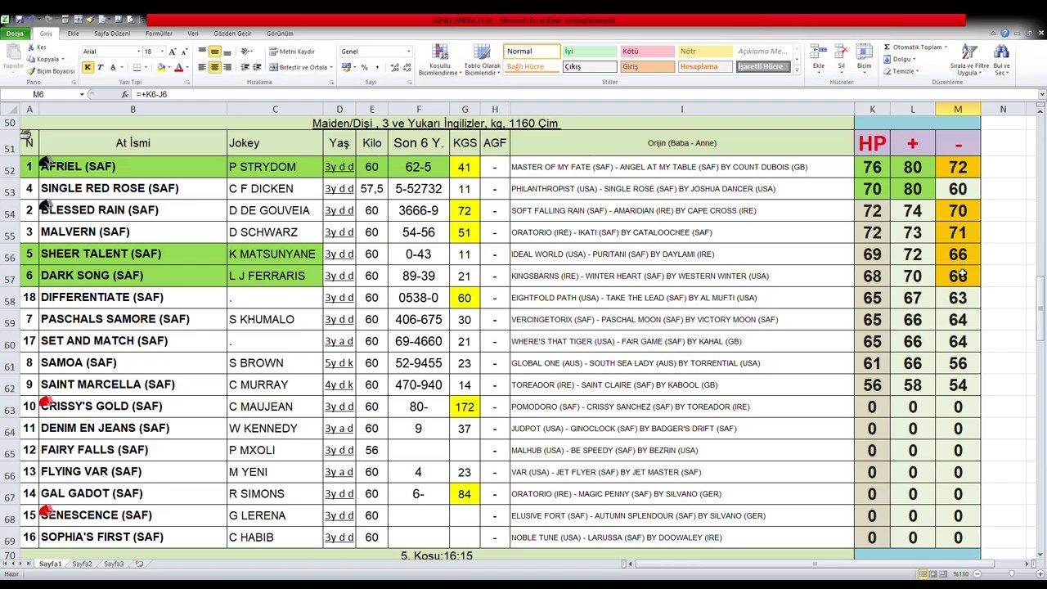Click the Excel Help question mark icon
The image size is (1047, 589).
point(1005,34)
